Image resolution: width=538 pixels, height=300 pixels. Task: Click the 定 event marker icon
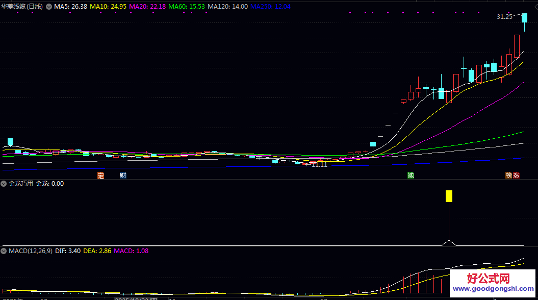tap(100, 176)
